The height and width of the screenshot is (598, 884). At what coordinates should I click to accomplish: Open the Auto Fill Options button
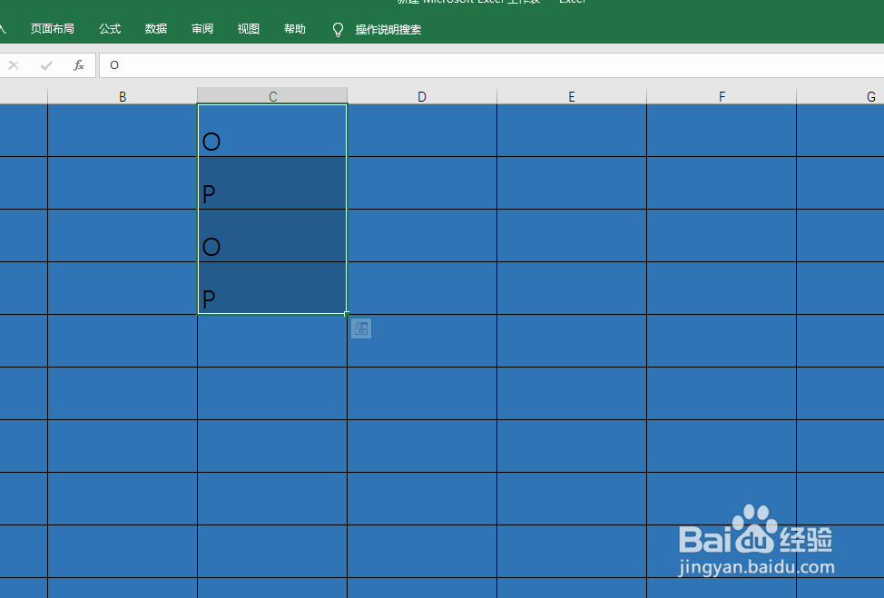[x=361, y=328]
